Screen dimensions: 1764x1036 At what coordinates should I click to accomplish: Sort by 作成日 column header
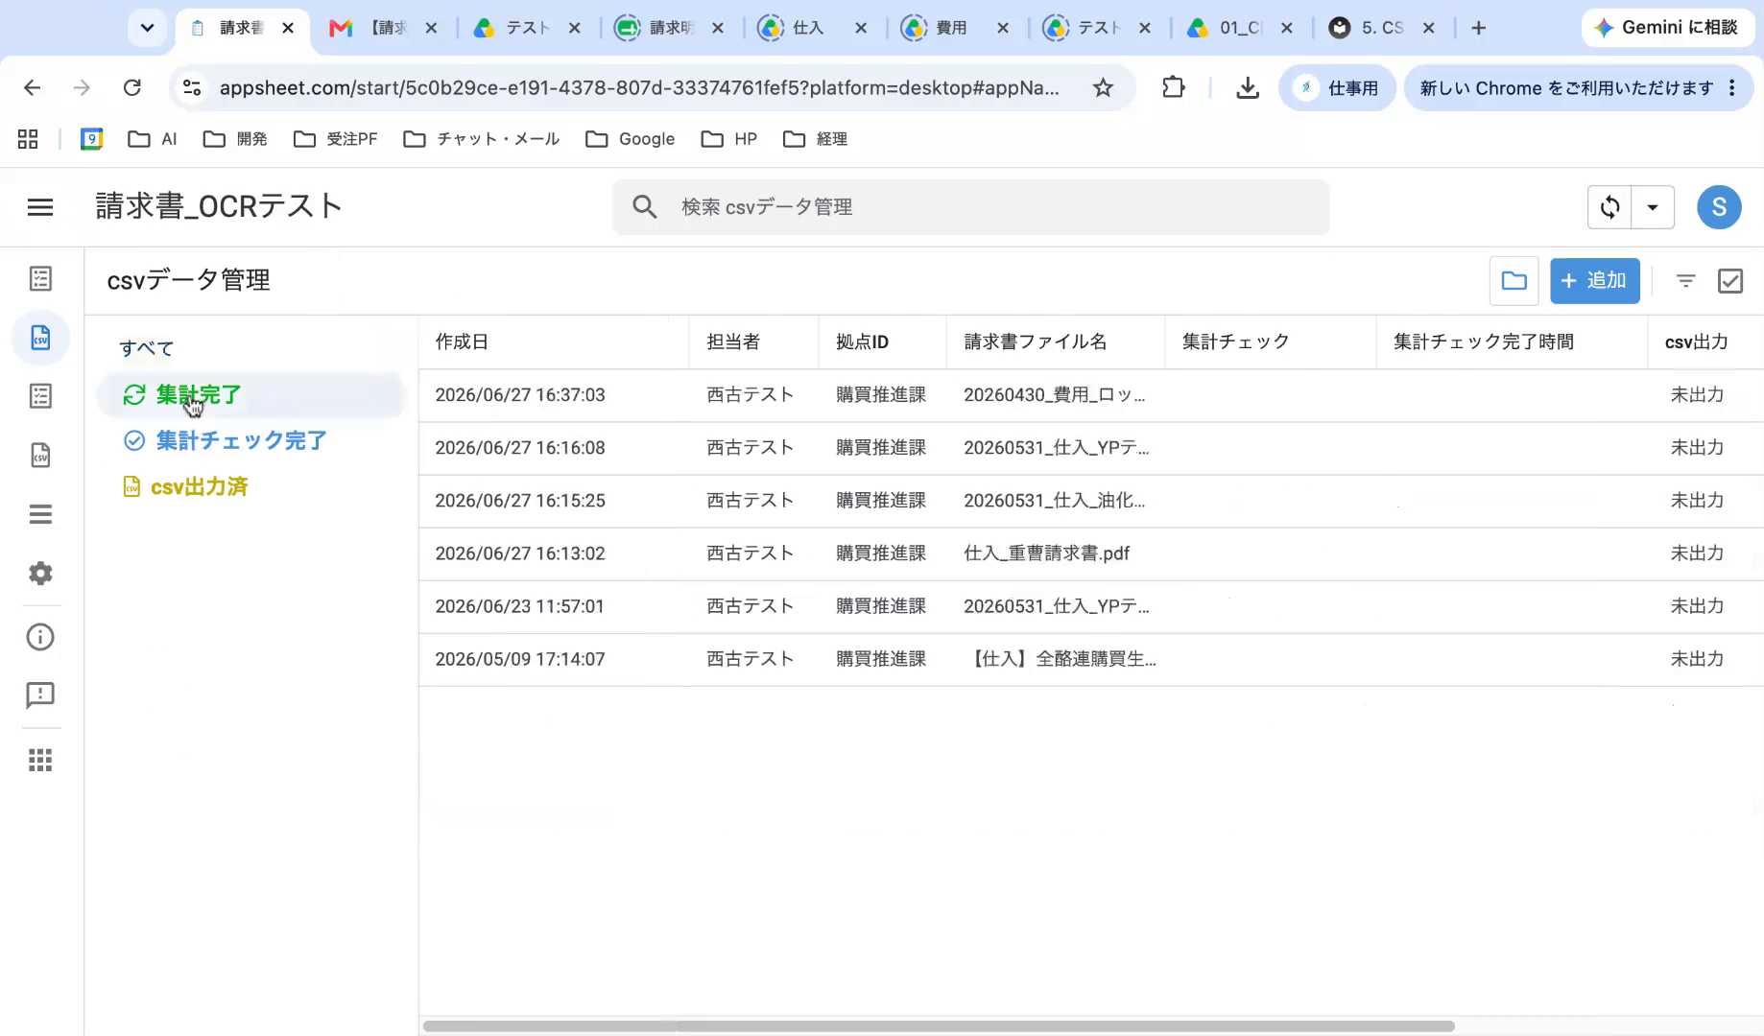pyautogui.click(x=462, y=341)
